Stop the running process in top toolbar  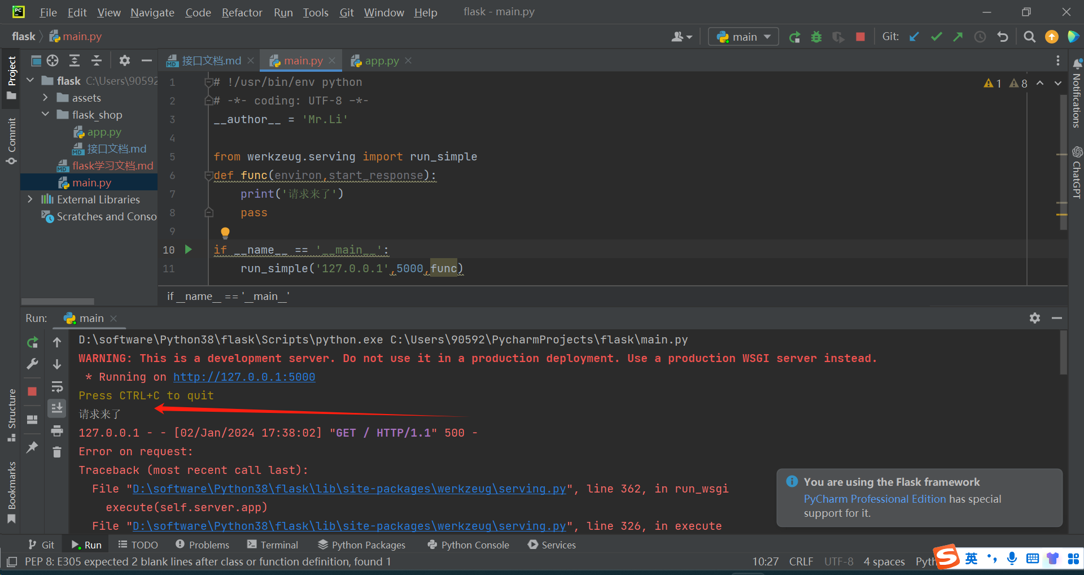(860, 37)
